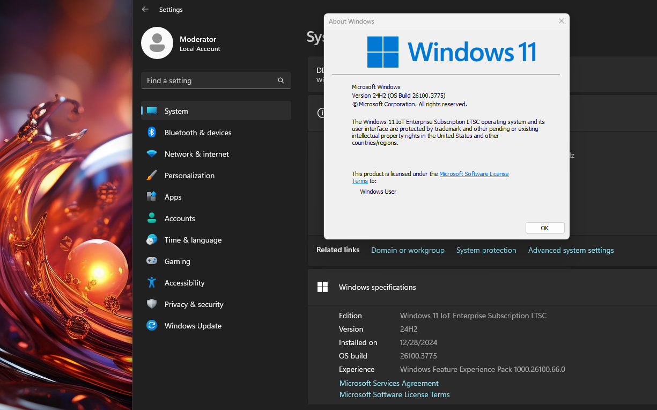This screenshot has height=410, width=657.
Task: Open Accounts settings page
Action: click(216, 218)
